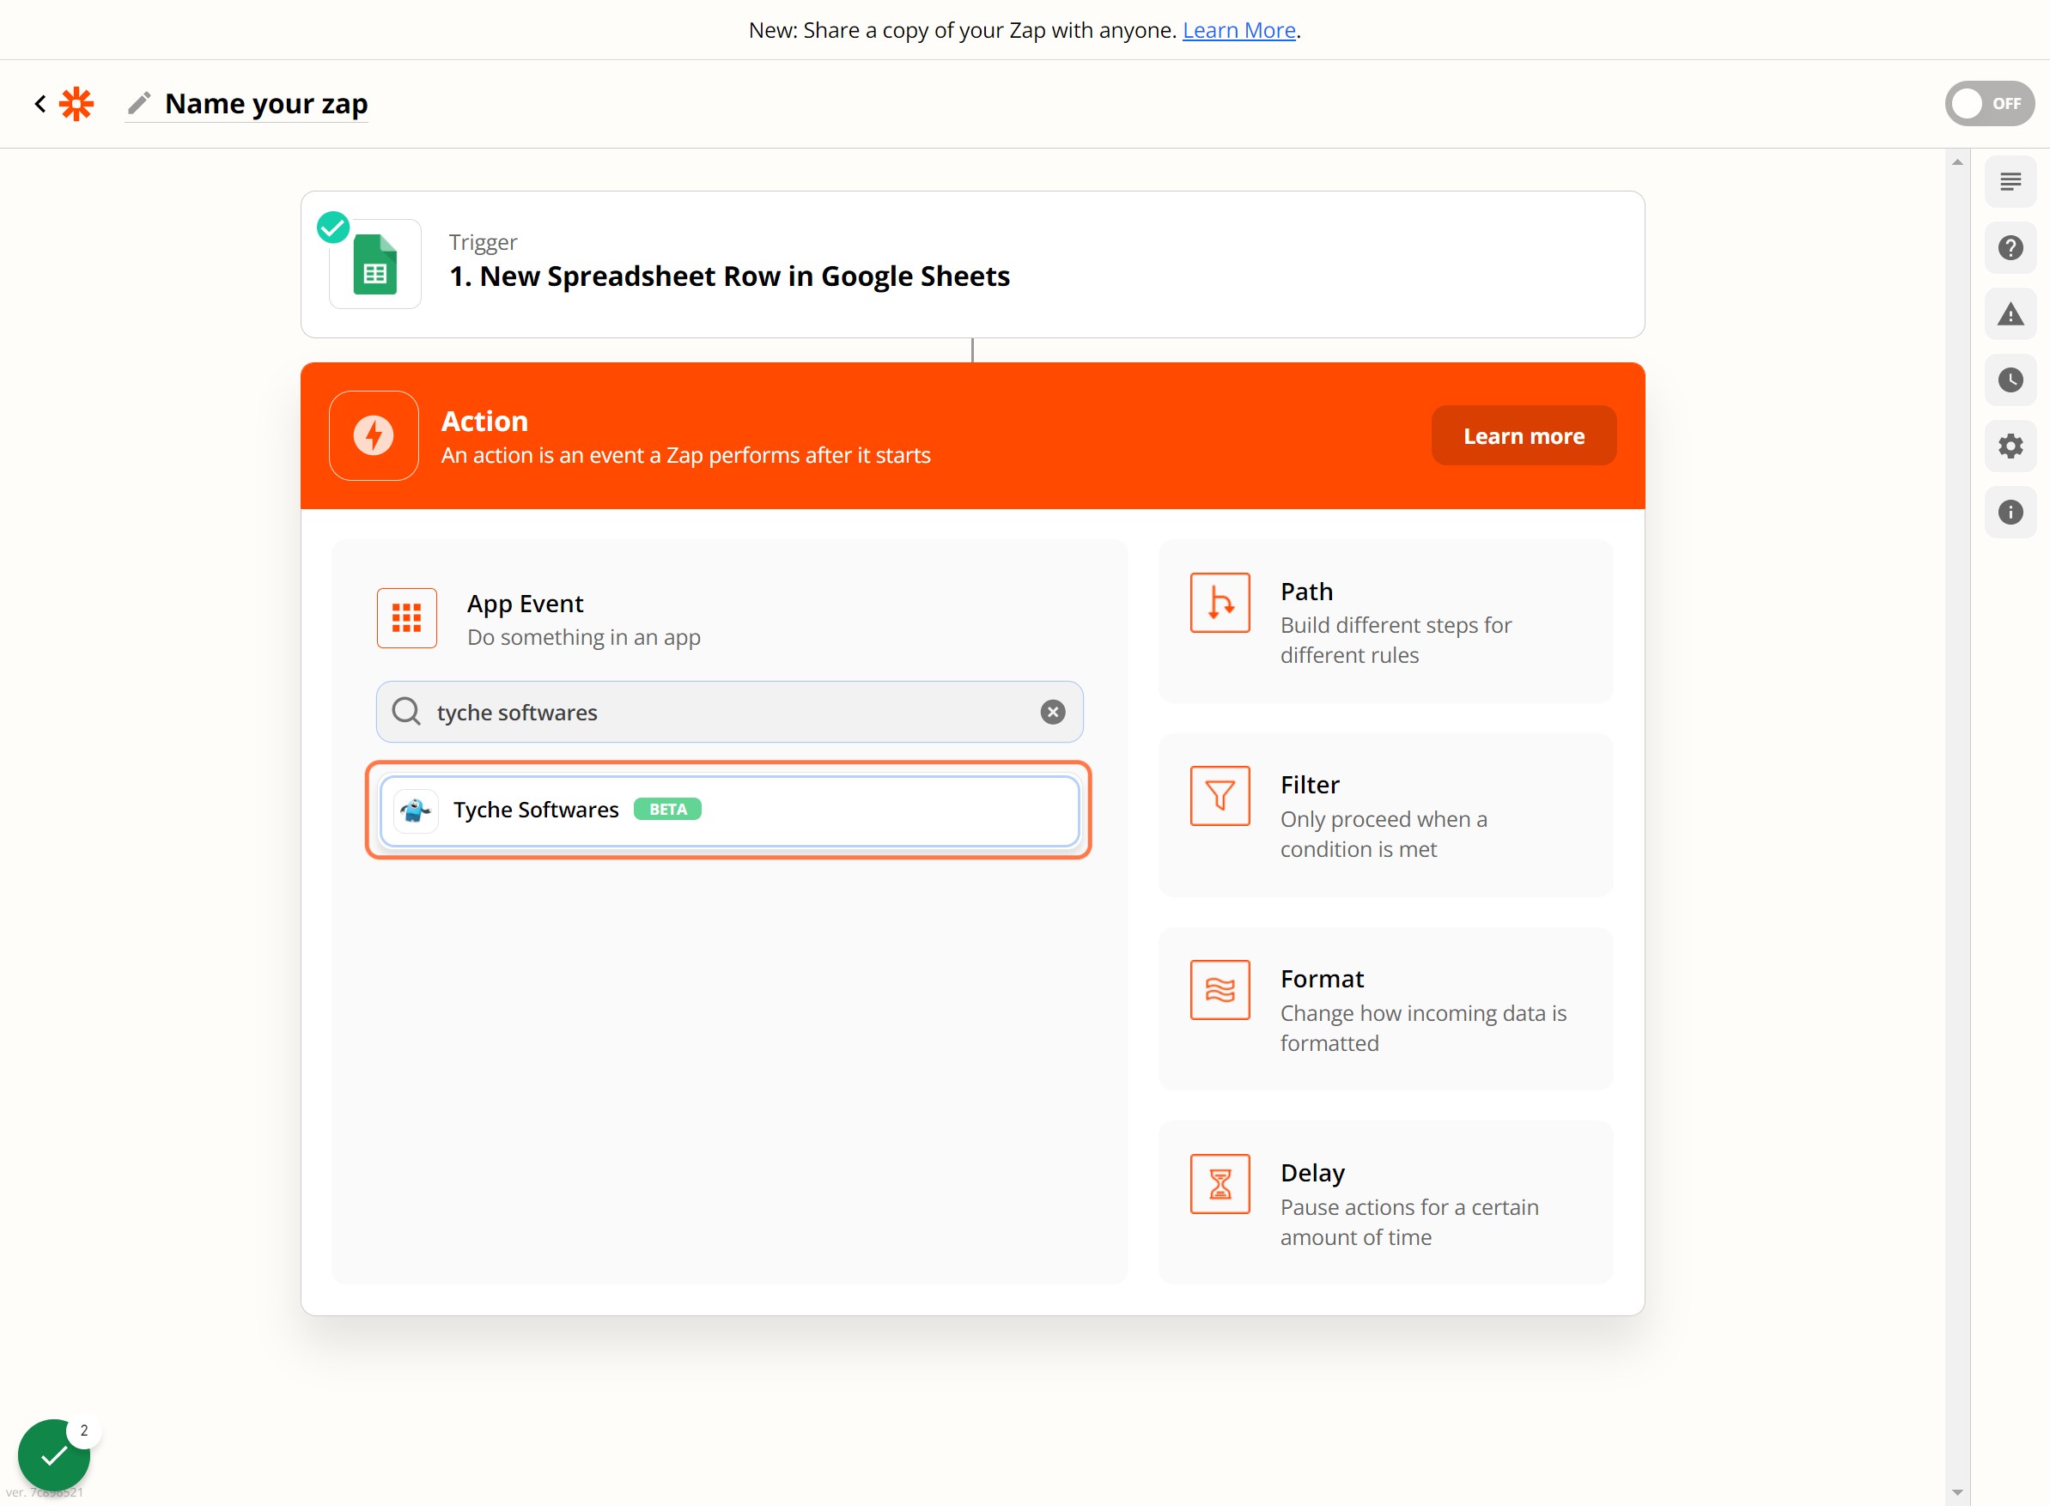Click the BETA badge on Tyche Softwares
Screen dimensions: 2050x1506
[667, 810]
